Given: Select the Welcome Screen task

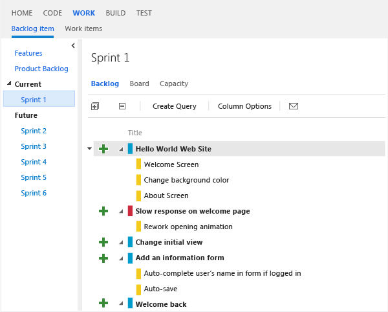Looking at the screenshot, I should click(x=171, y=164).
